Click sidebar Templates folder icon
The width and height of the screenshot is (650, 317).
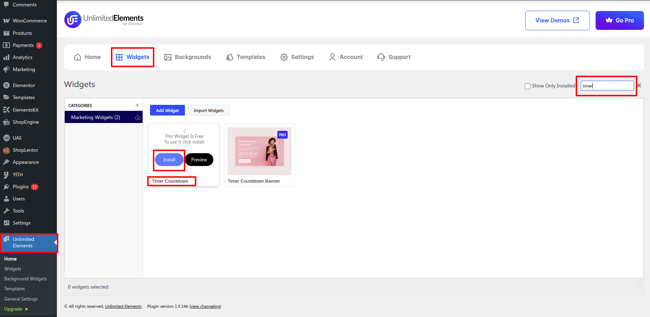(x=6, y=97)
